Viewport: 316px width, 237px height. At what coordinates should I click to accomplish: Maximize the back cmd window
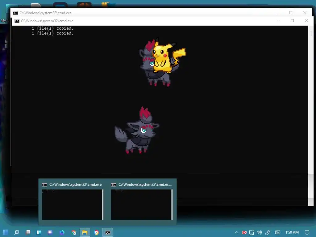tap(291, 13)
